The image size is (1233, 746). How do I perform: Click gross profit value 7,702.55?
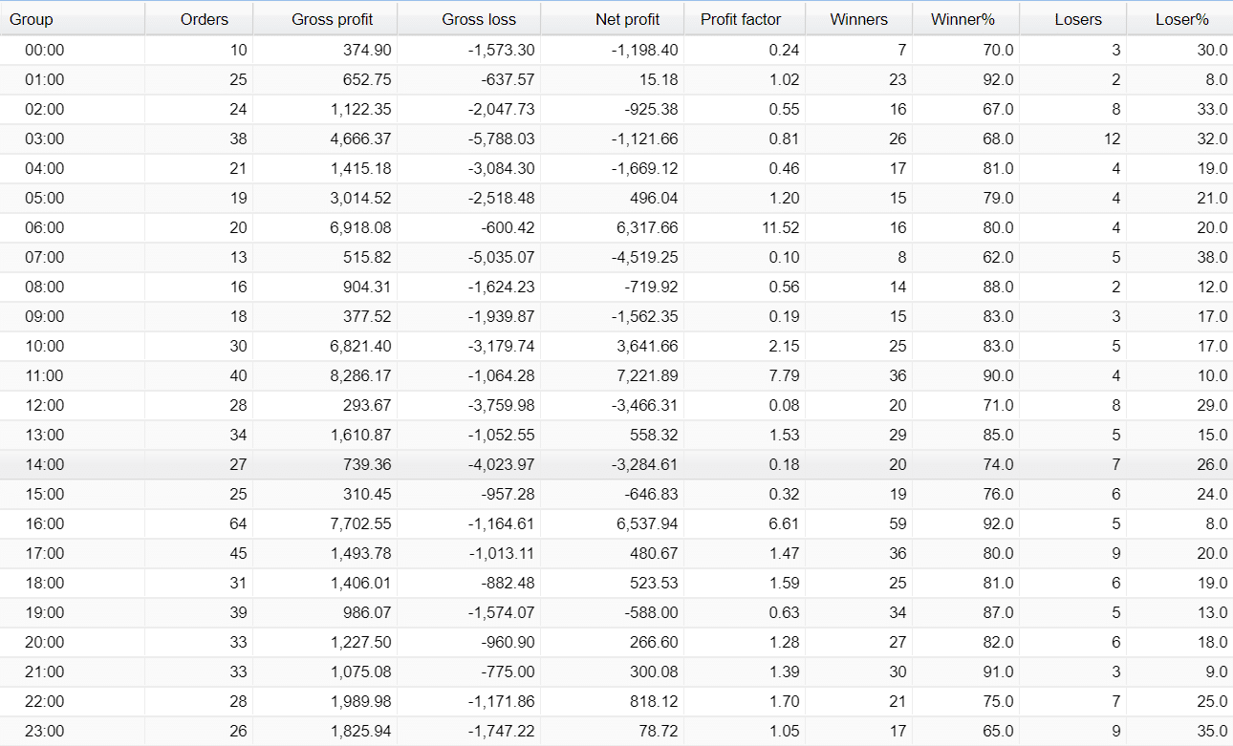[x=361, y=524]
